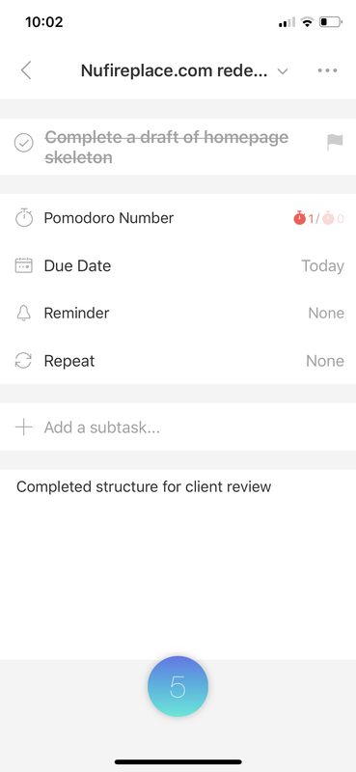Tap the Repeat circular arrows icon
Viewport: 356px width, 772px height.
(23, 361)
